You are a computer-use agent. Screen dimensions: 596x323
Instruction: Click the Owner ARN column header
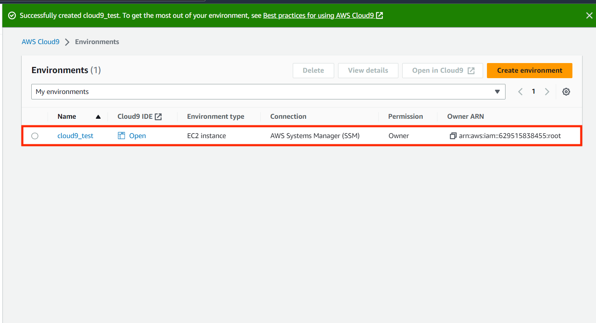click(466, 116)
